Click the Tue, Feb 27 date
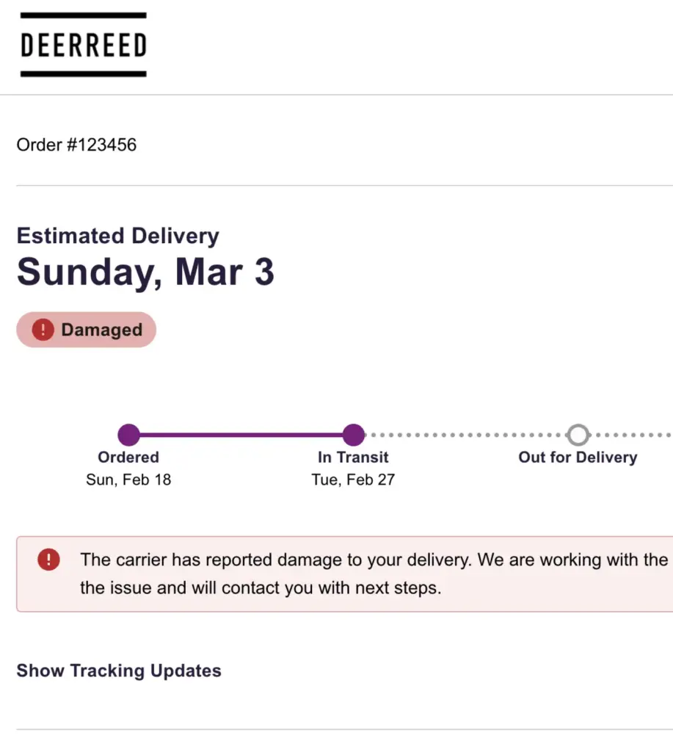The image size is (673, 752). (x=353, y=481)
